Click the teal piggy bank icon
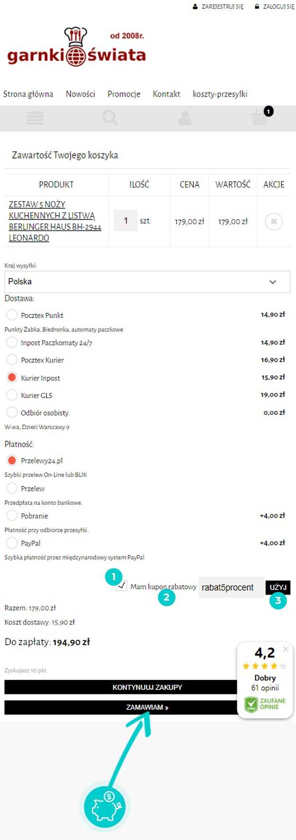296x840 pixels. click(105, 807)
